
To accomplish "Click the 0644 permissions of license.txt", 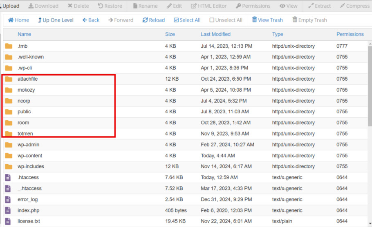I will [342, 221].
